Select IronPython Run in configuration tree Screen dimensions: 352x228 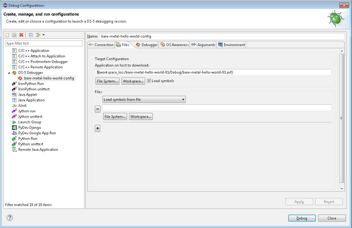31,84
